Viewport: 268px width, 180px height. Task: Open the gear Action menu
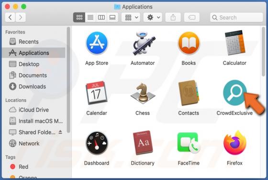[x=153, y=17]
